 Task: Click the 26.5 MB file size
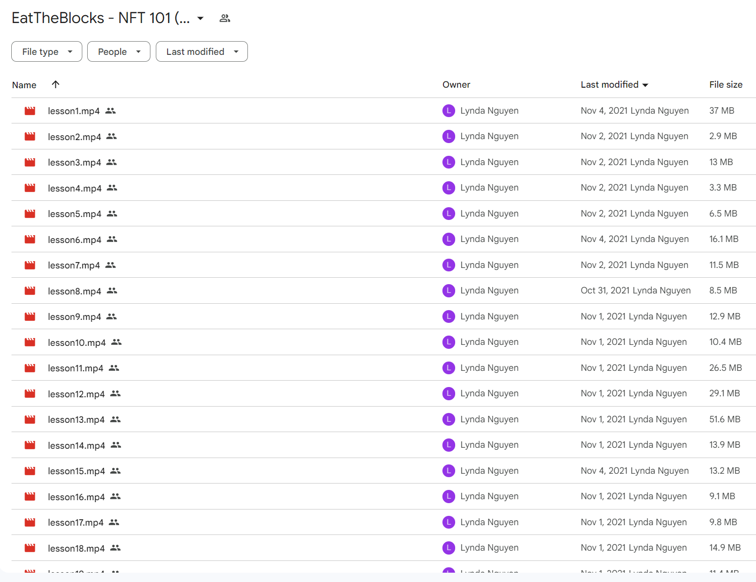click(726, 368)
